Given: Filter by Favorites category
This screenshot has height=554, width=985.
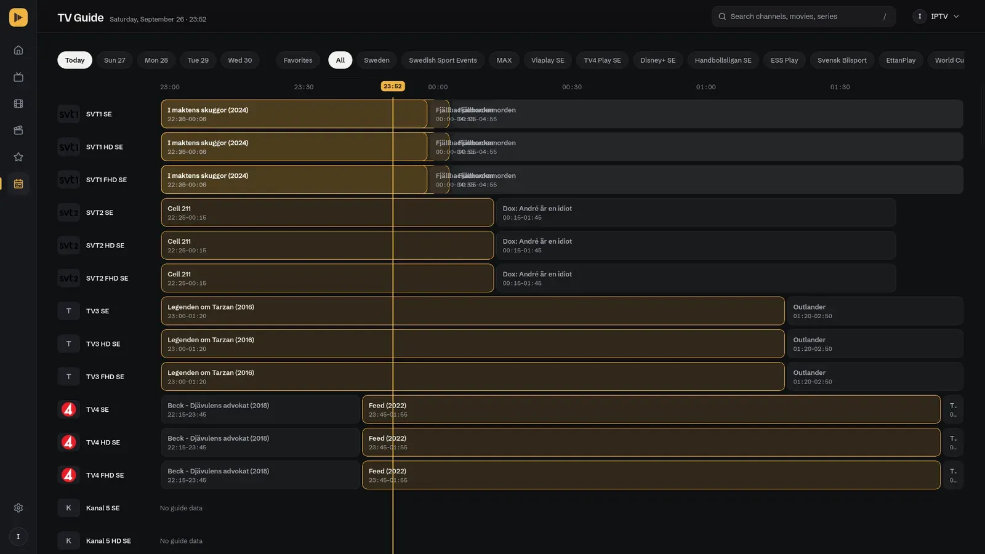Looking at the screenshot, I should pos(298,60).
